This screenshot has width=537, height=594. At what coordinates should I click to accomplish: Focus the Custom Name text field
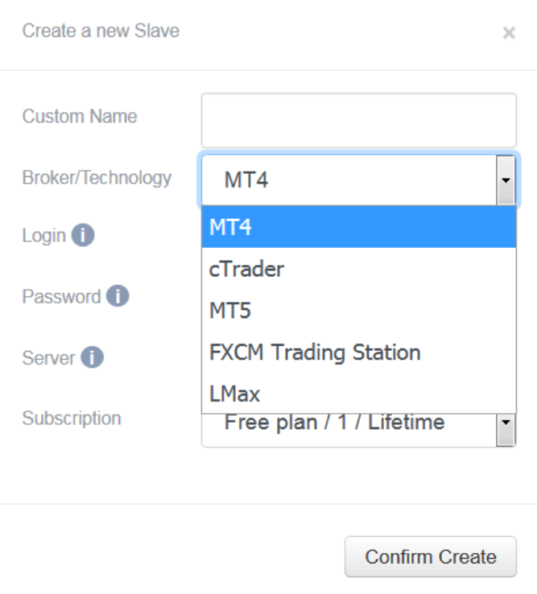pos(359,121)
